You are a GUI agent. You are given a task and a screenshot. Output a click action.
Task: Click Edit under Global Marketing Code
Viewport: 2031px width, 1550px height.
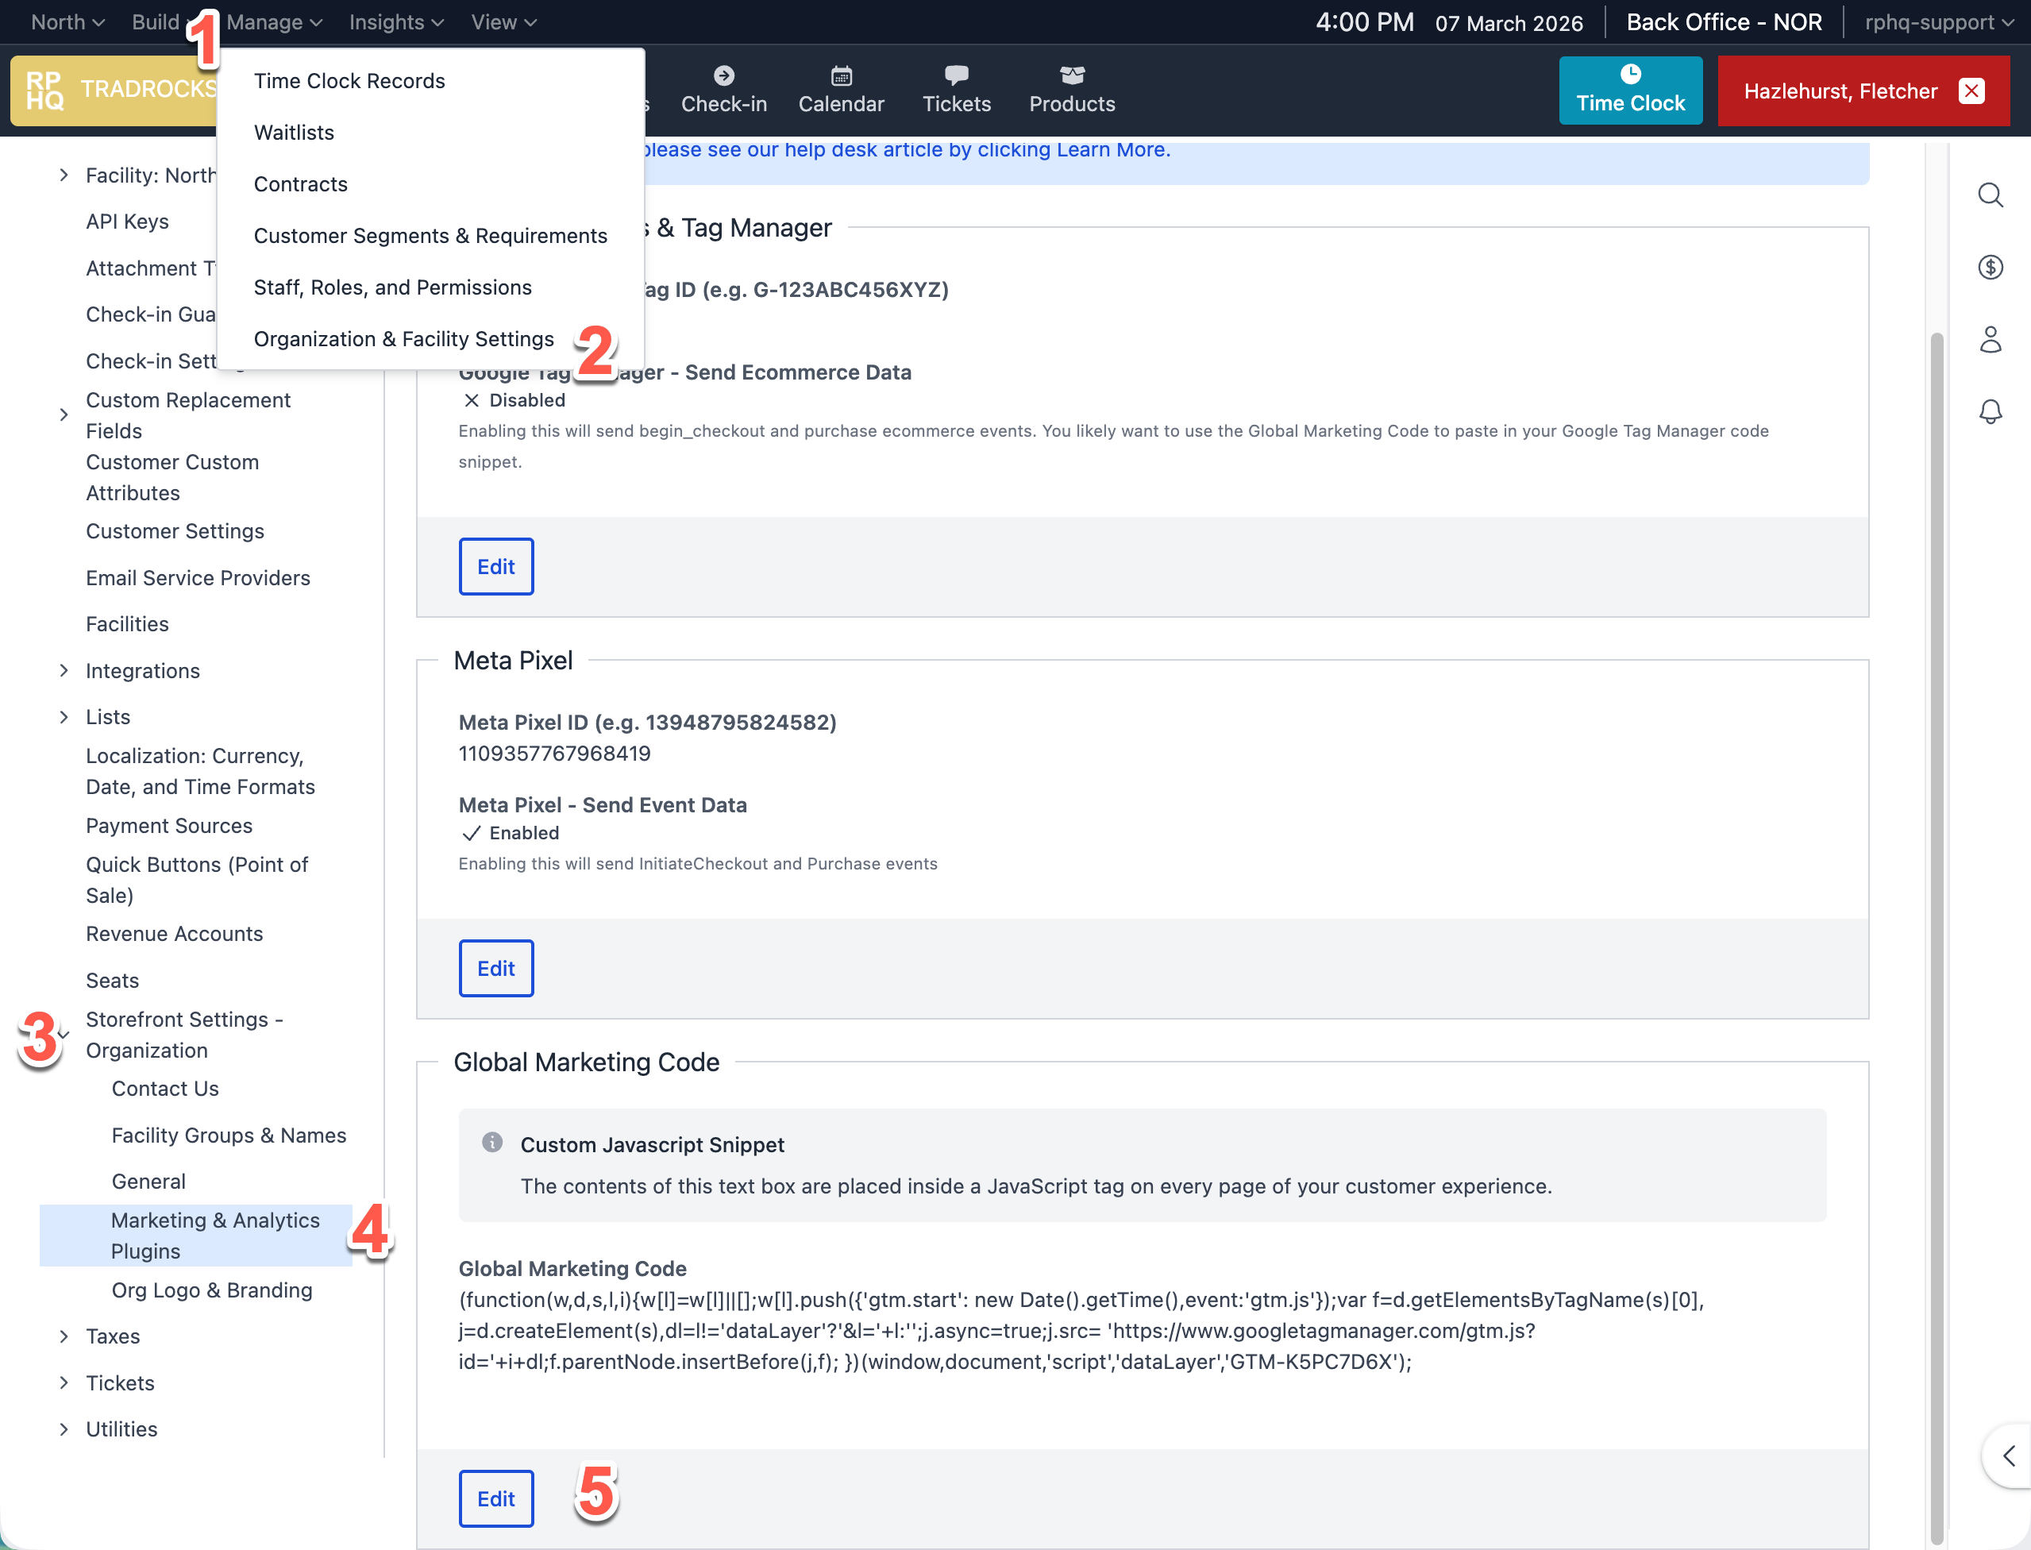pos(495,1498)
